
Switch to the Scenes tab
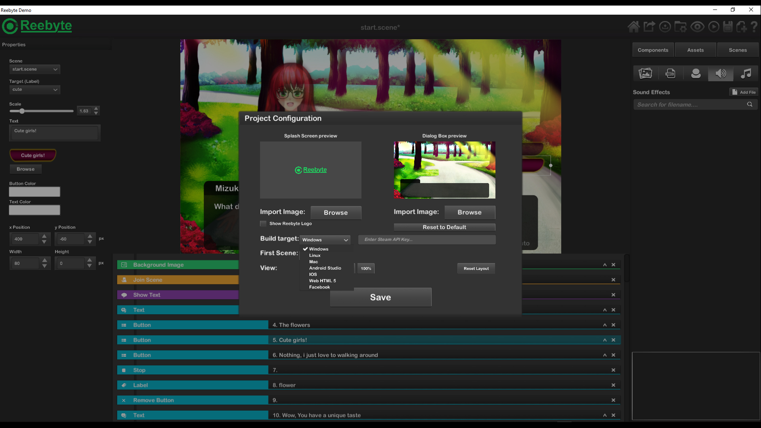coord(738,50)
